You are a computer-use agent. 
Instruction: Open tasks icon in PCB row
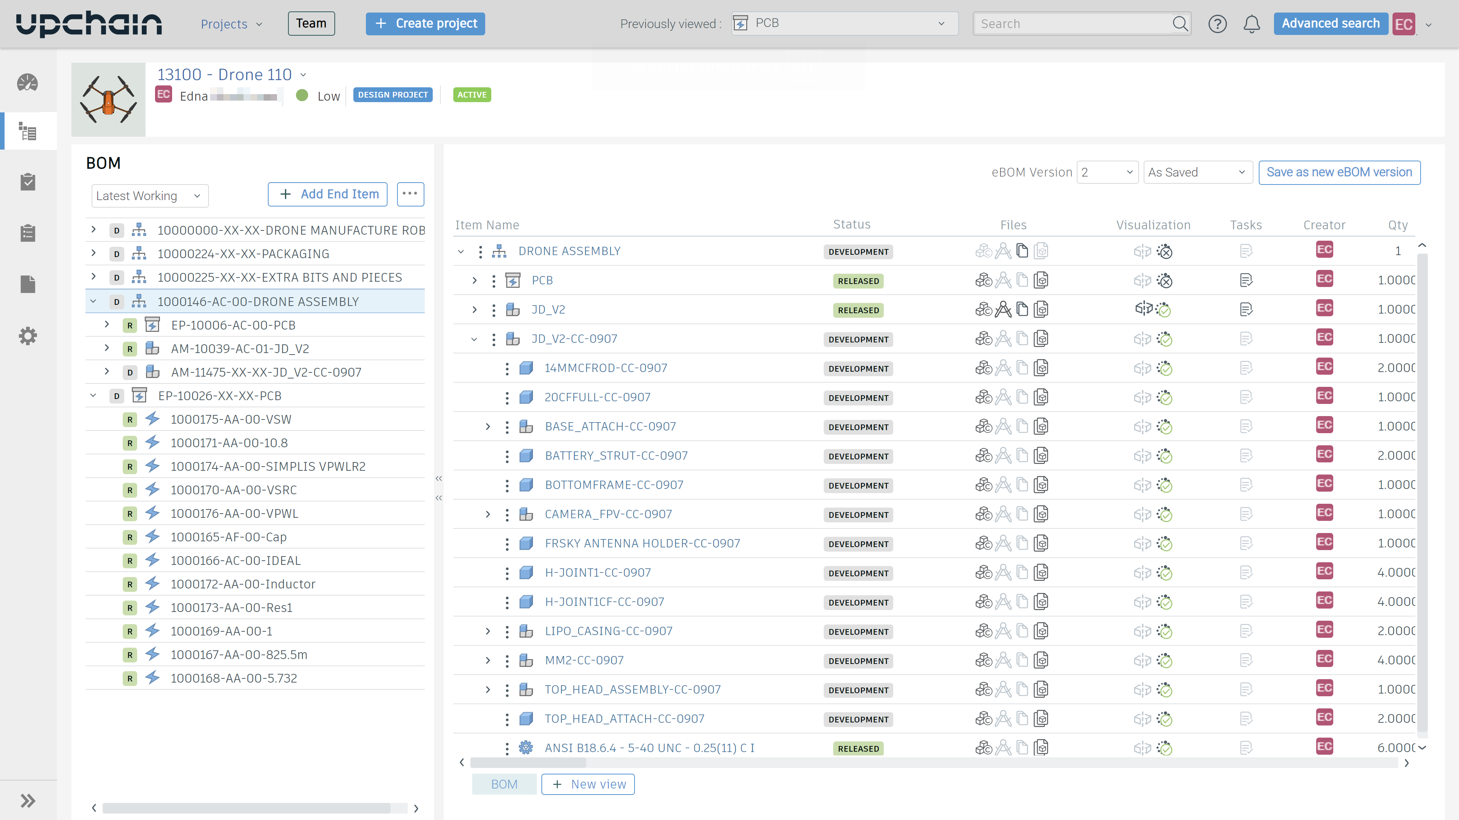[x=1246, y=280]
